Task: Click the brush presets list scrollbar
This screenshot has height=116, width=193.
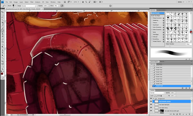Action: tap(191, 27)
